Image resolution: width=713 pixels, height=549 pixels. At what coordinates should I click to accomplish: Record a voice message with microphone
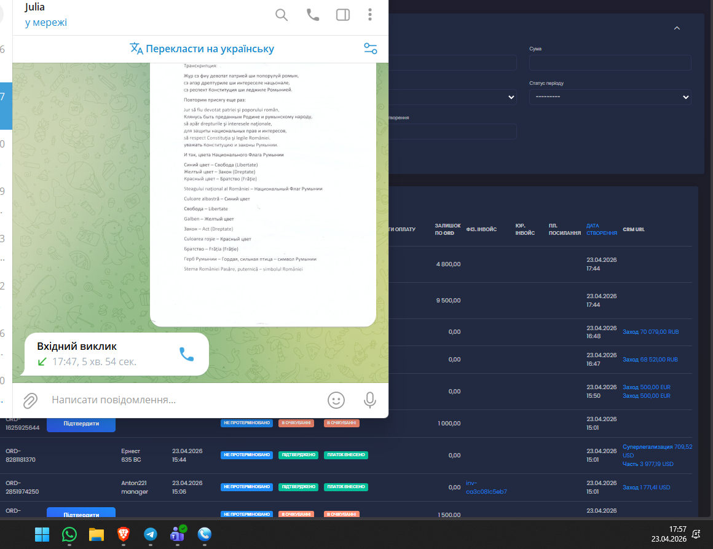coord(369,400)
